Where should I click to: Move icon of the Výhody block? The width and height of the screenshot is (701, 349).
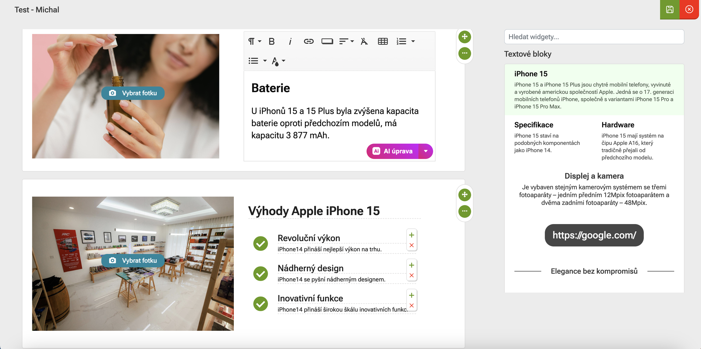(464, 194)
